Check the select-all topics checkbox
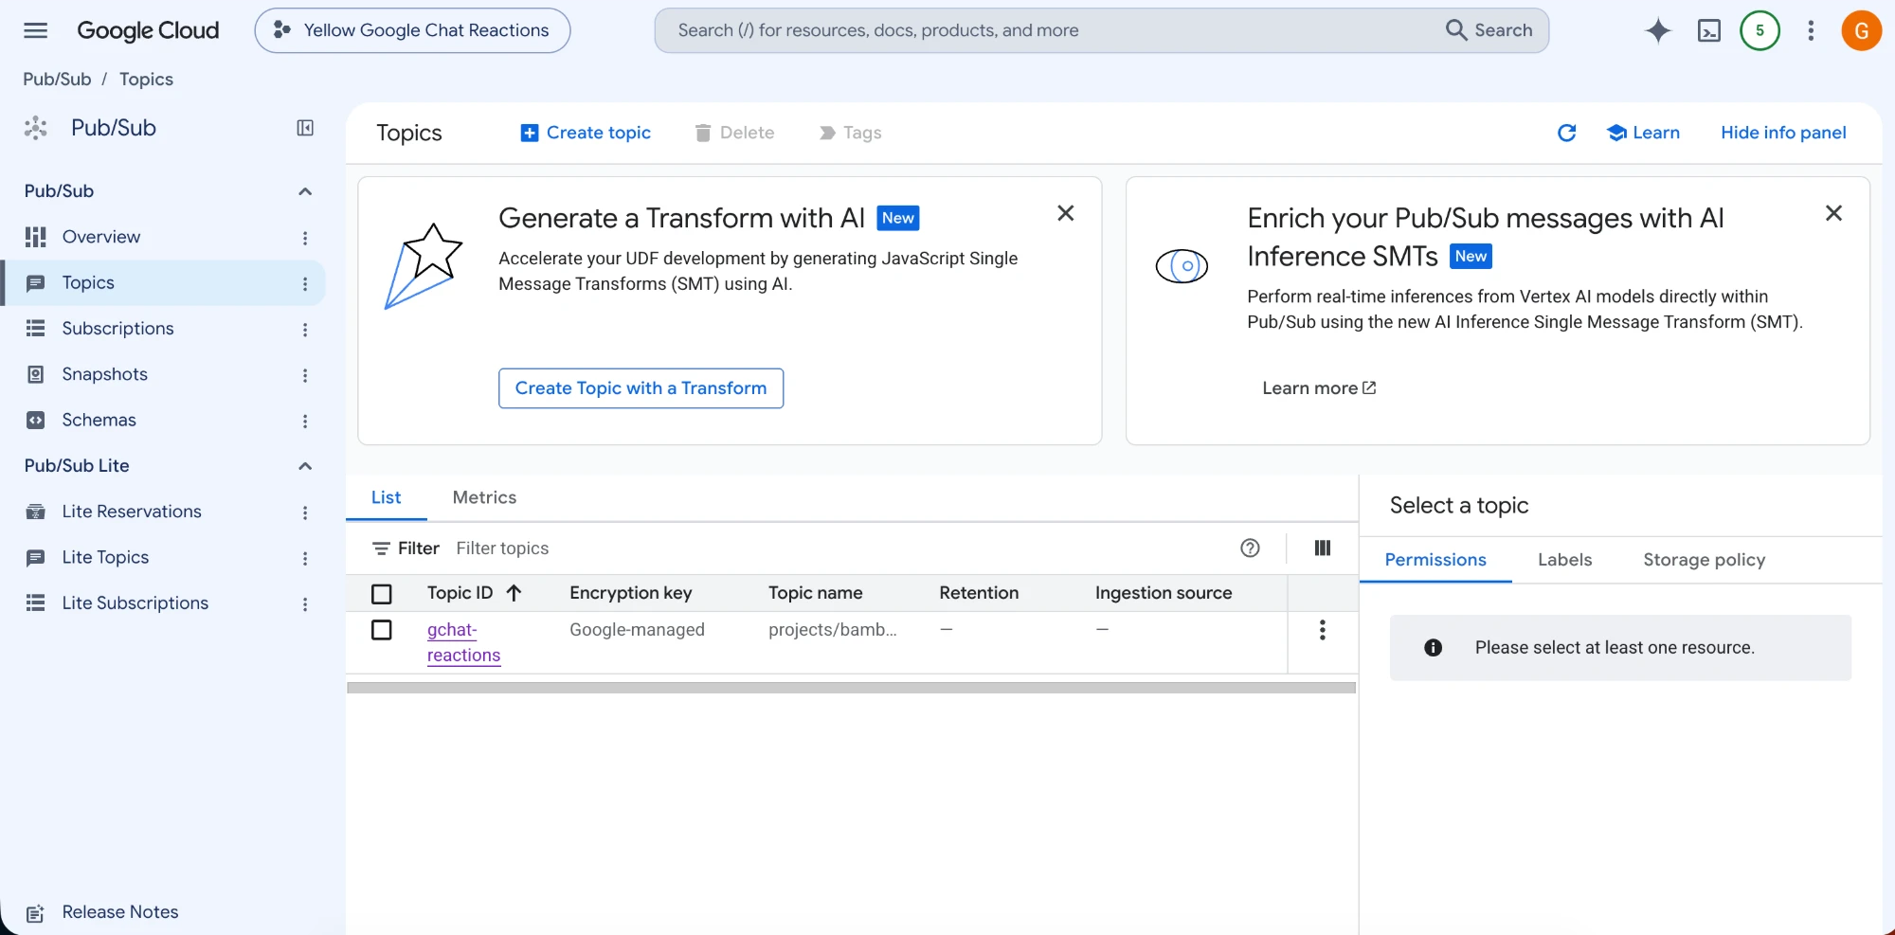1895x935 pixels. [382, 594]
